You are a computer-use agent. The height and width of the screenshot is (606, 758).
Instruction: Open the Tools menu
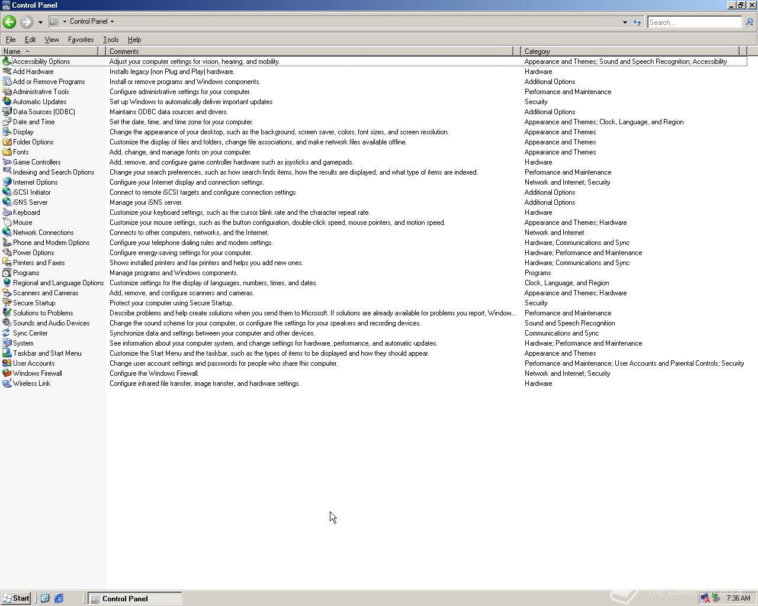coord(111,40)
